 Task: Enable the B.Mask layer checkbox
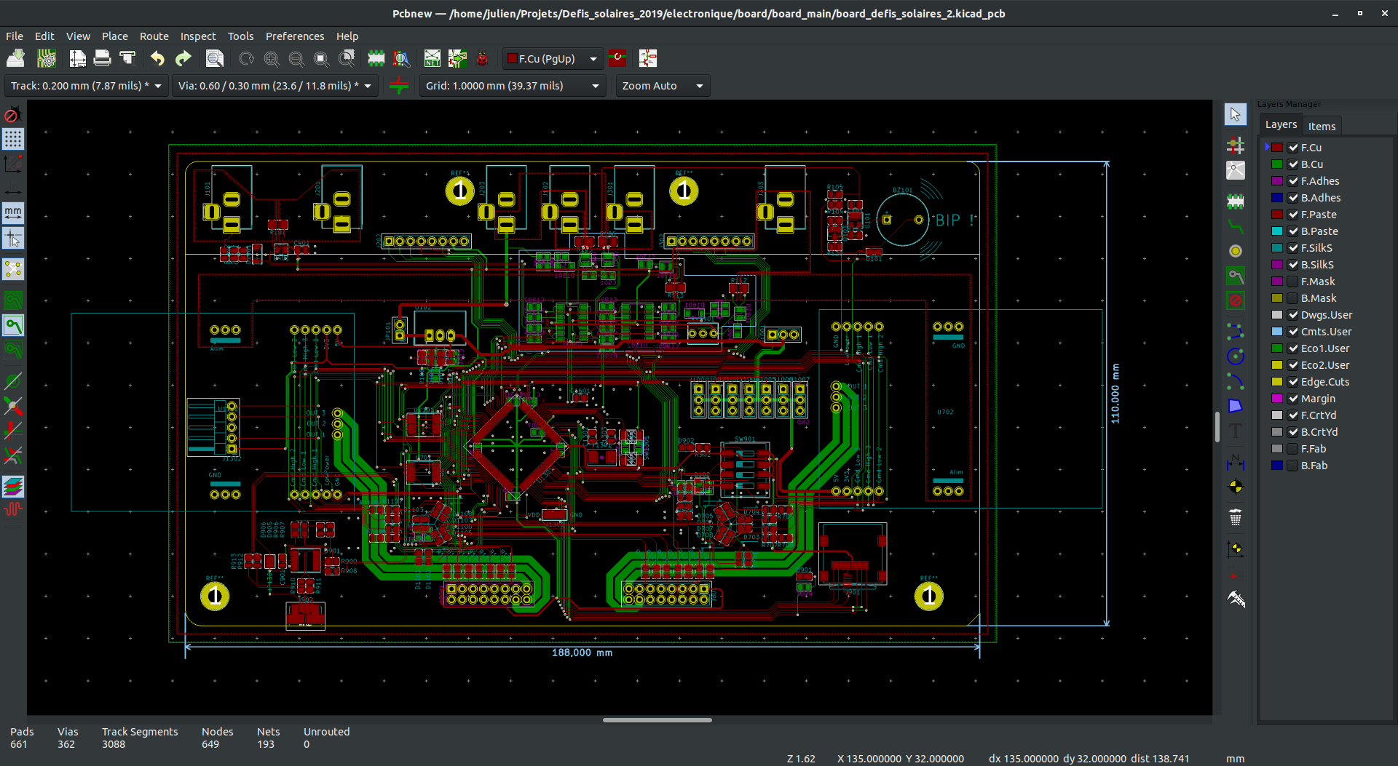[1293, 298]
